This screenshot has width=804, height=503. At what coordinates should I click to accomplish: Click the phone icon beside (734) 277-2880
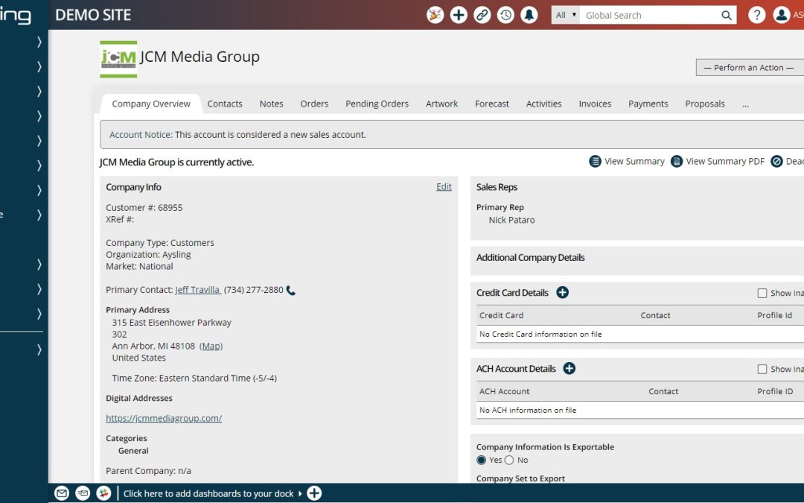point(291,291)
